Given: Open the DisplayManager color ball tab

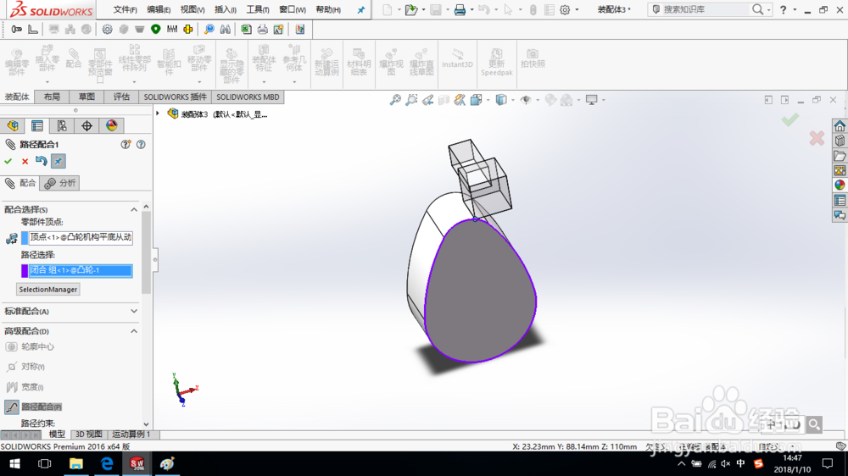Looking at the screenshot, I should 111,126.
